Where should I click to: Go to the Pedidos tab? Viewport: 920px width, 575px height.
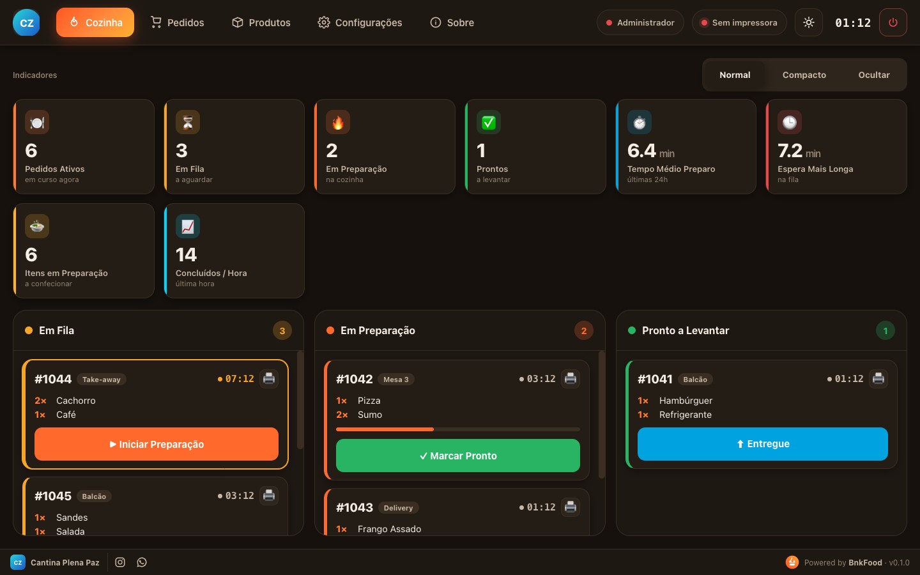click(177, 22)
